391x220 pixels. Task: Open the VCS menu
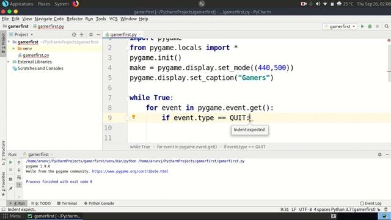113,19
